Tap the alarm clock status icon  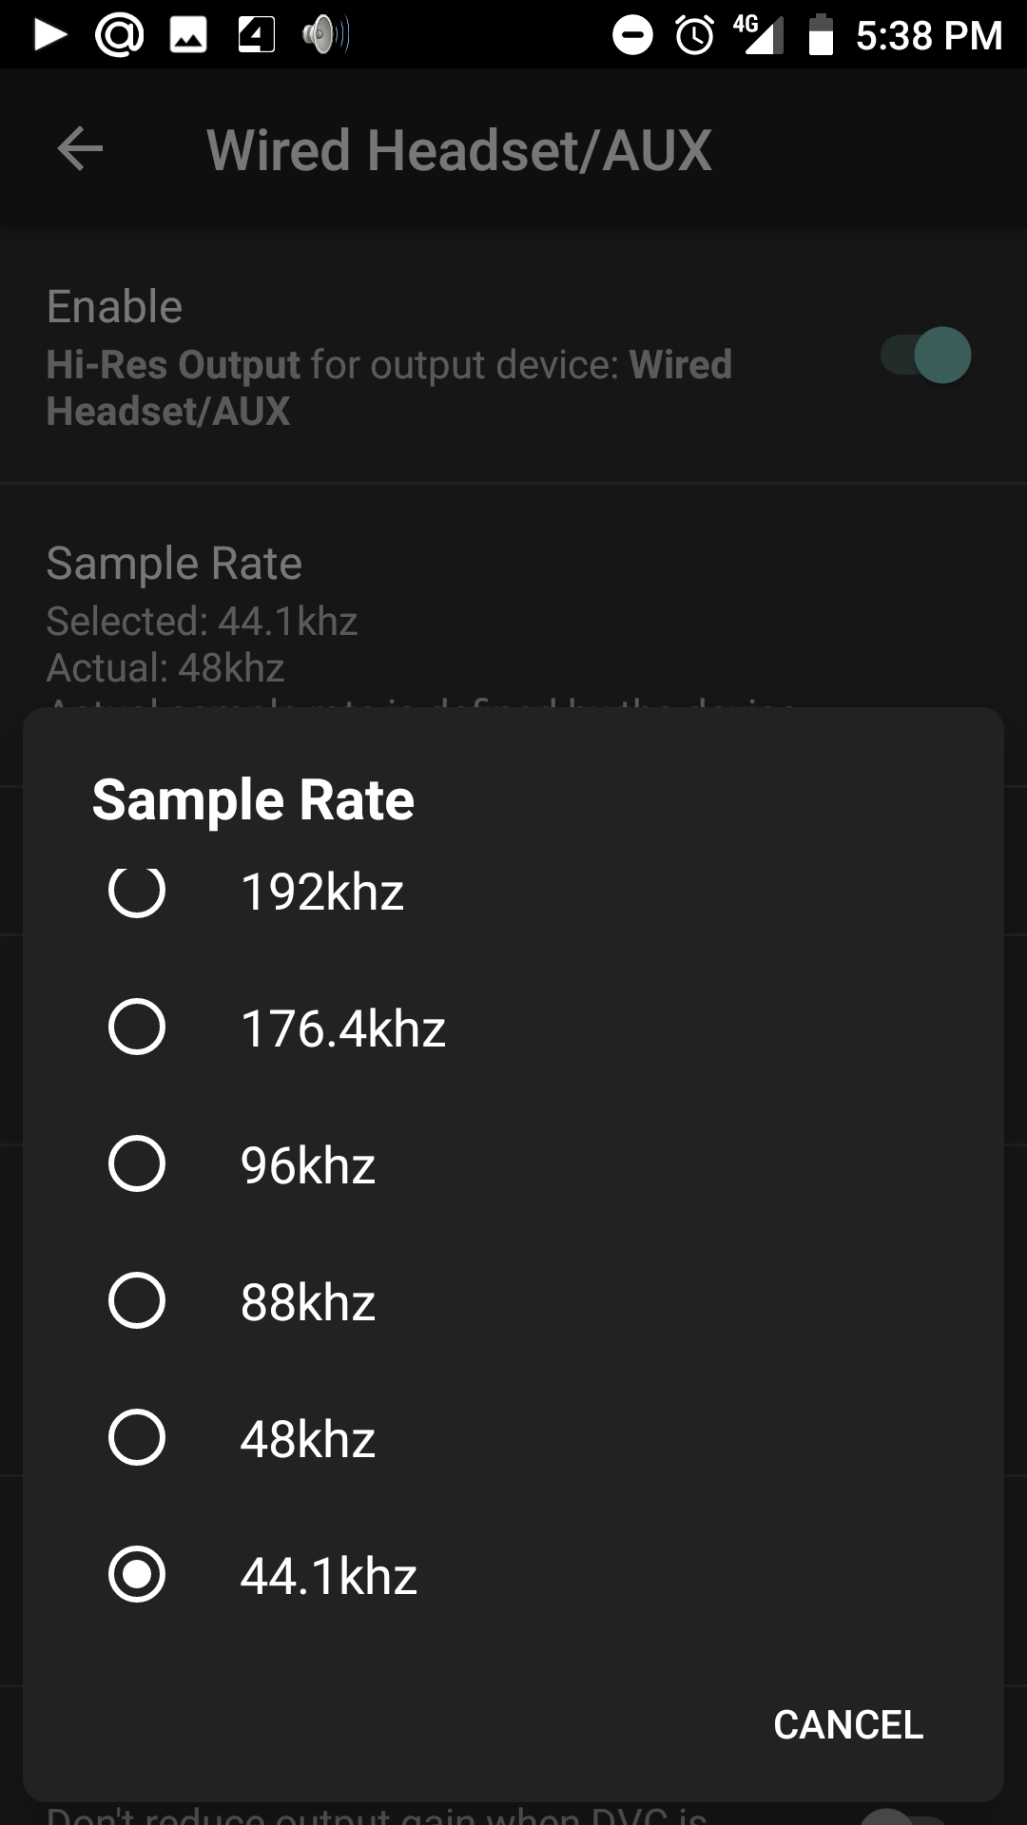click(694, 36)
